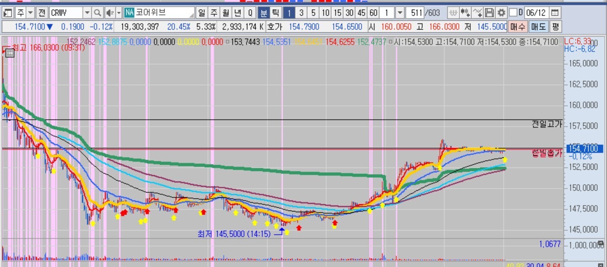Switch to the 일 daily chart tab
The image size is (607, 267).
point(202,13)
